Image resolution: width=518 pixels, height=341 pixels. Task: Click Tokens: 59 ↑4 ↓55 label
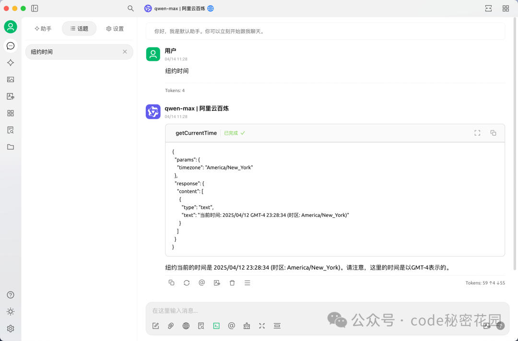(x=485, y=283)
